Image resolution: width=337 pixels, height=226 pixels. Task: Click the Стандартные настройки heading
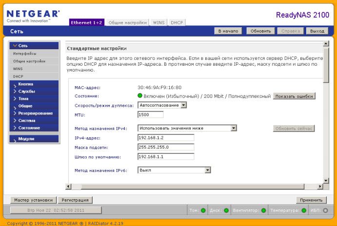point(97,49)
